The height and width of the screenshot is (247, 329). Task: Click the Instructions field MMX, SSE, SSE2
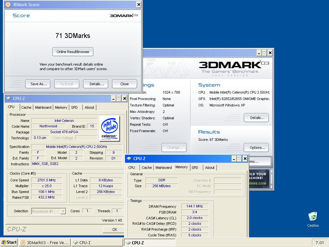(x=76, y=164)
